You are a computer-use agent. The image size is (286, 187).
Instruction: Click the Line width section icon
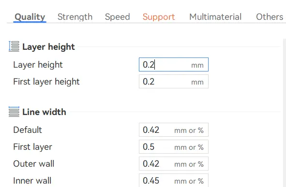pyautogui.click(x=14, y=112)
